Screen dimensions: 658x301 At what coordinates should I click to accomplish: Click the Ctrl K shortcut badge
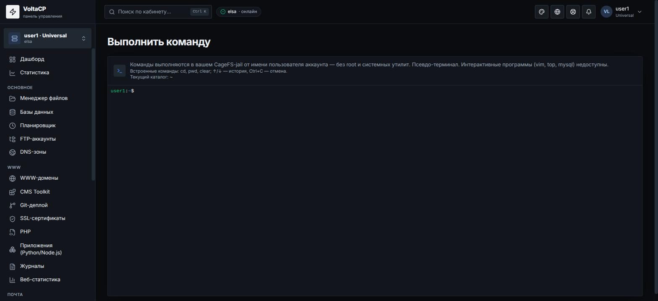(199, 12)
